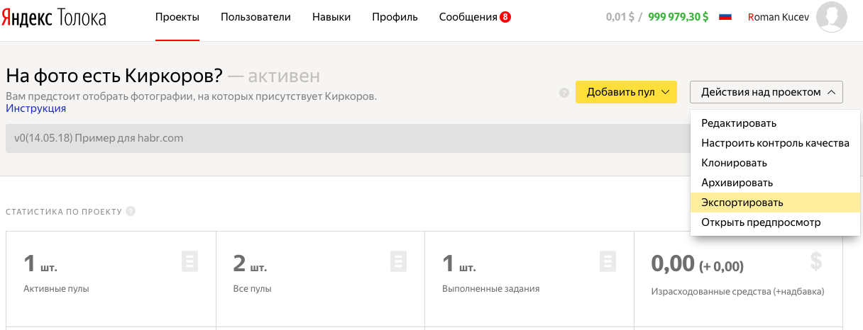The image size is (863, 330).
Task: Click the help question mark near Добавить пул
Action: click(564, 93)
